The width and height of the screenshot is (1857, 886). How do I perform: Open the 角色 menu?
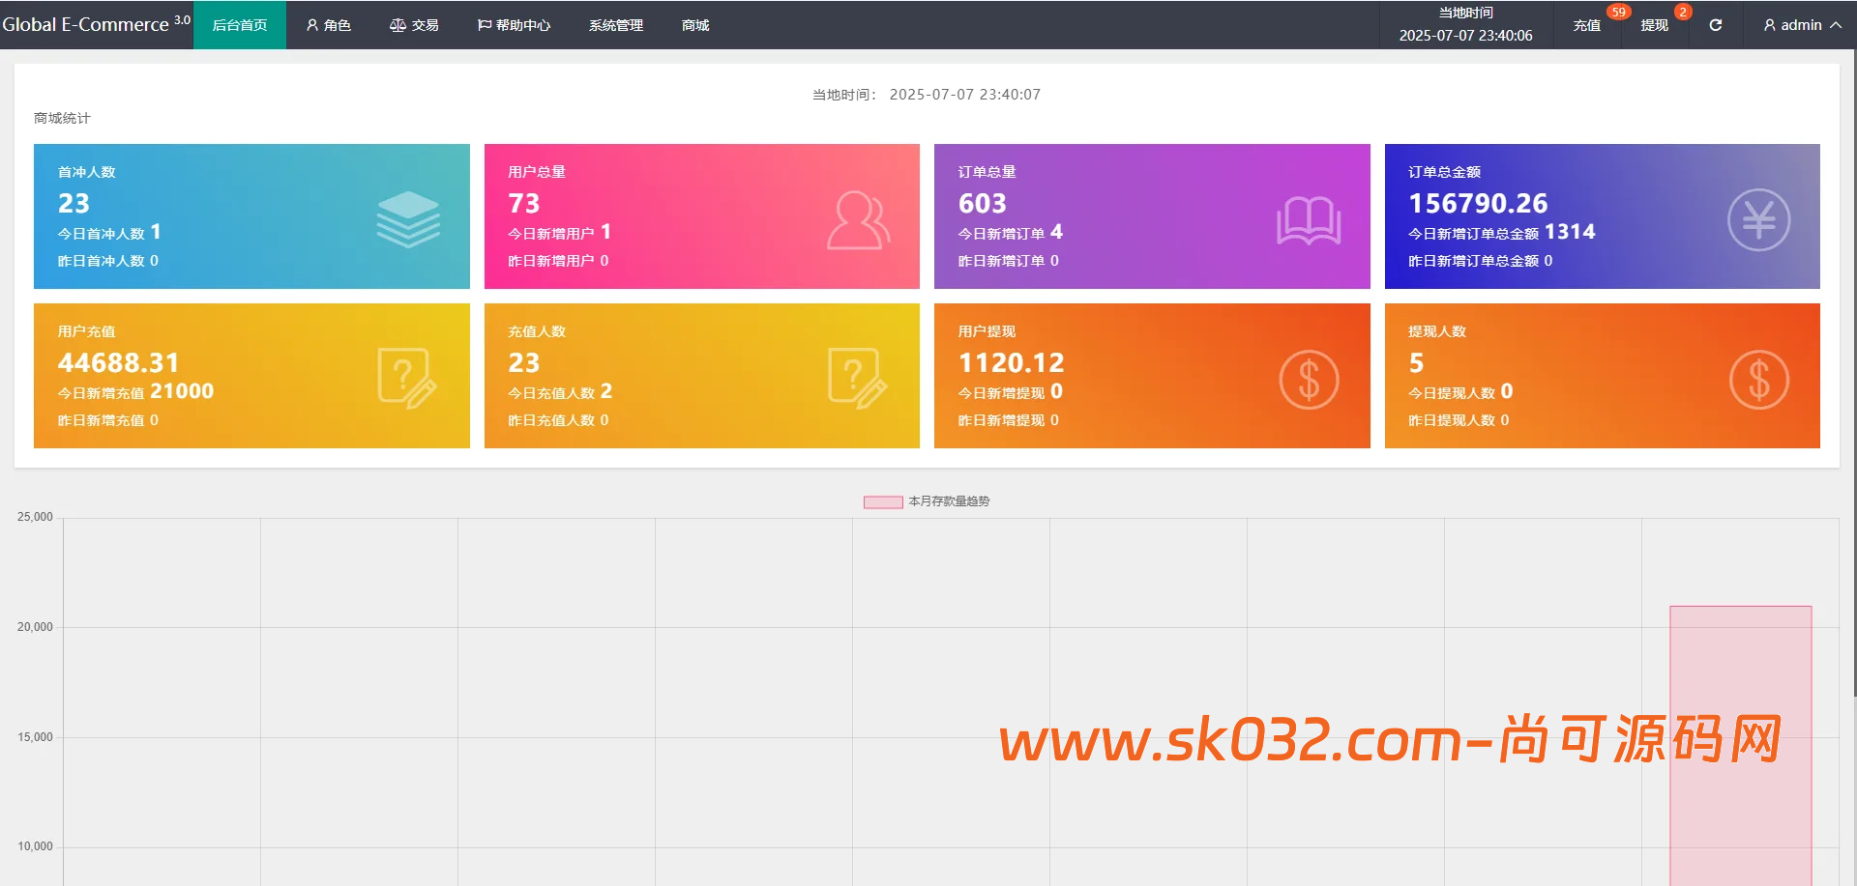(328, 25)
